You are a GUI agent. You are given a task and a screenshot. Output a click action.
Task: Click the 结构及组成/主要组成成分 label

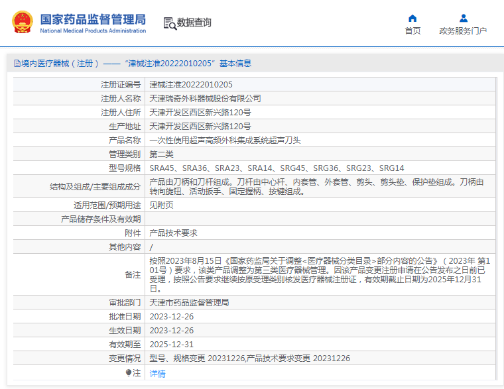click(95, 187)
